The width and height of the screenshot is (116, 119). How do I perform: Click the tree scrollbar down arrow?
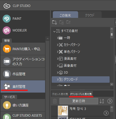pos(112,84)
